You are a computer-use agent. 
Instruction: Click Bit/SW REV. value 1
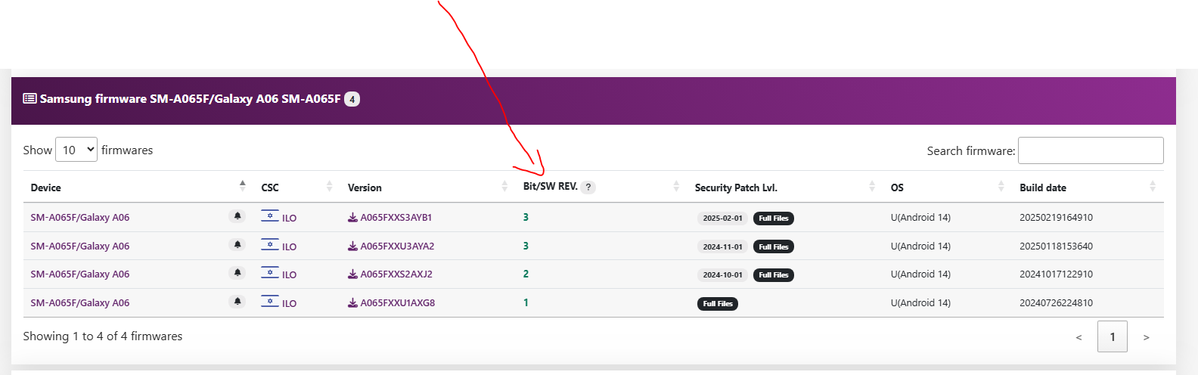pyautogui.click(x=526, y=302)
